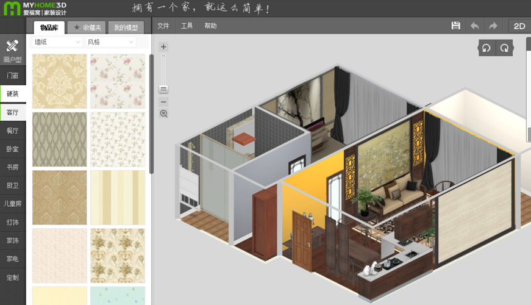Image resolution: width=531 pixels, height=305 pixels.
Task: Switch to 2D view mode
Action: point(519,26)
